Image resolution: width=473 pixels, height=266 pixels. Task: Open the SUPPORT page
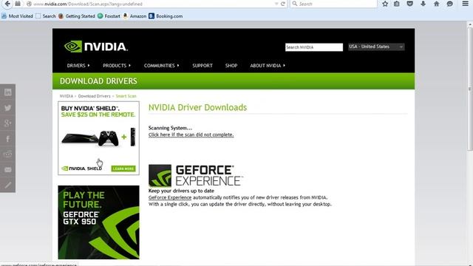click(x=203, y=66)
